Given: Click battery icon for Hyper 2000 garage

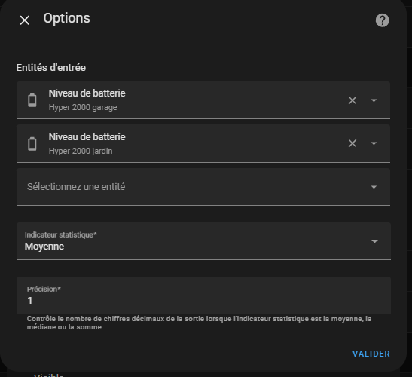Looking at the screenshot, I should click(x=32, y=100).
